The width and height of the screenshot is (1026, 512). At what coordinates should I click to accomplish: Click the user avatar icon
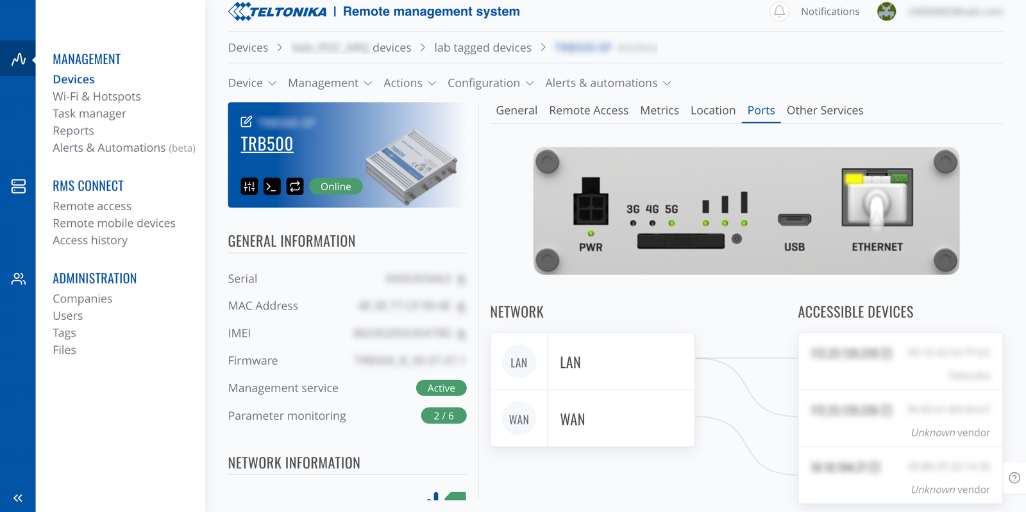click(886, 12)
